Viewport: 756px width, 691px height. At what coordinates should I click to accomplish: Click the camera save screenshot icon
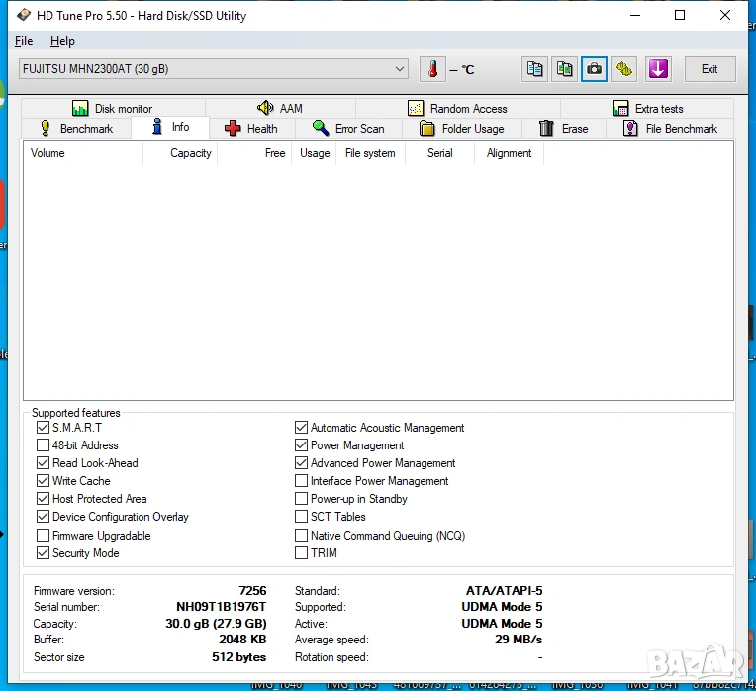click(594, 69)
